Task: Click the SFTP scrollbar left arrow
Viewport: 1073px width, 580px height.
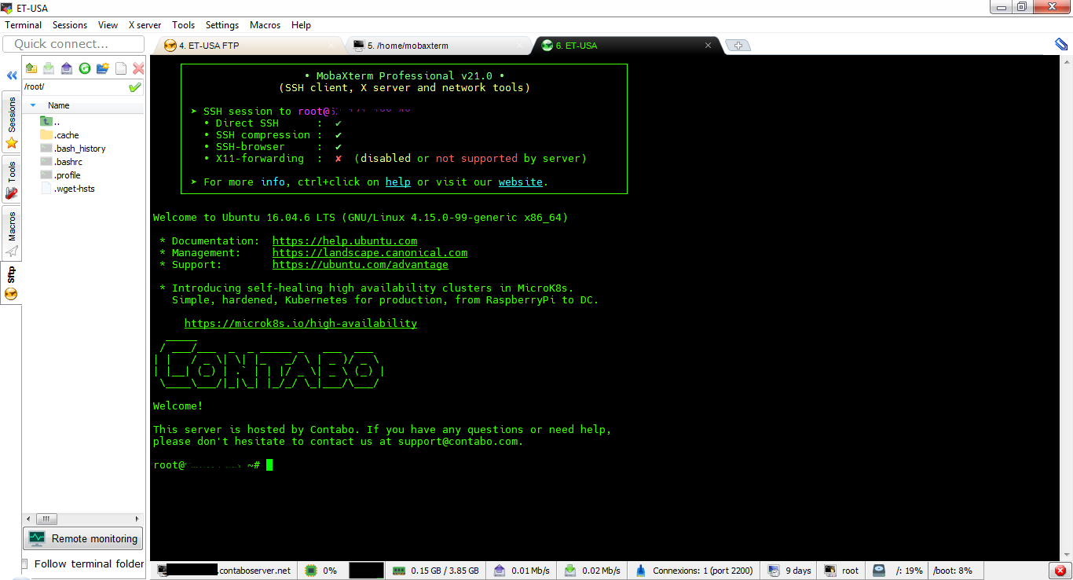Action: pyautogui.click(x=27, y=519)
